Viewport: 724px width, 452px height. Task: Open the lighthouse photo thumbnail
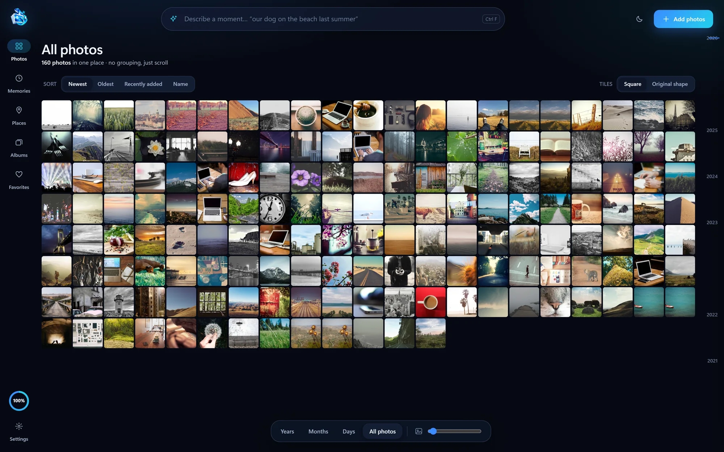119,302
